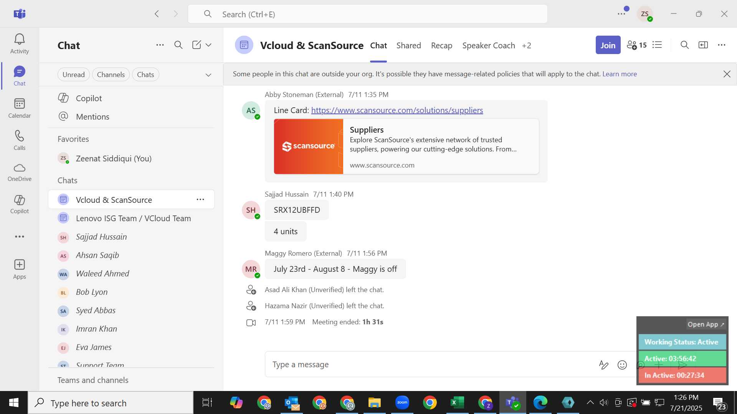The height and width of the screenshot is (414, 737).
Task: Open chat with Ahsan Saqib
Action: pyautogui.click(x=131, y=255)
